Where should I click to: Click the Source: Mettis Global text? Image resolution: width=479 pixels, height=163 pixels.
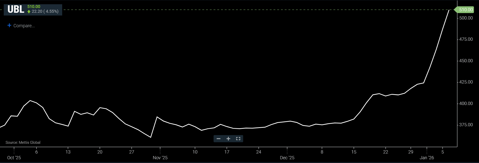pos(23,142)
